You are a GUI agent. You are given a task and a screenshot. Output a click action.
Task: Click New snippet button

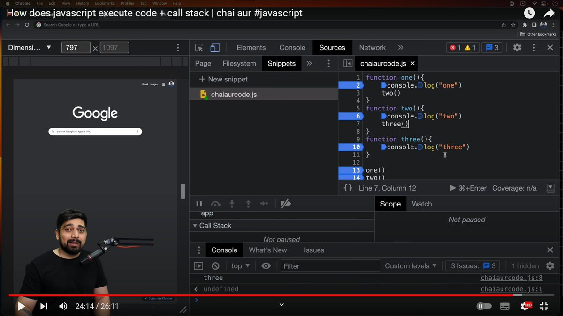[x=223, y=80]
